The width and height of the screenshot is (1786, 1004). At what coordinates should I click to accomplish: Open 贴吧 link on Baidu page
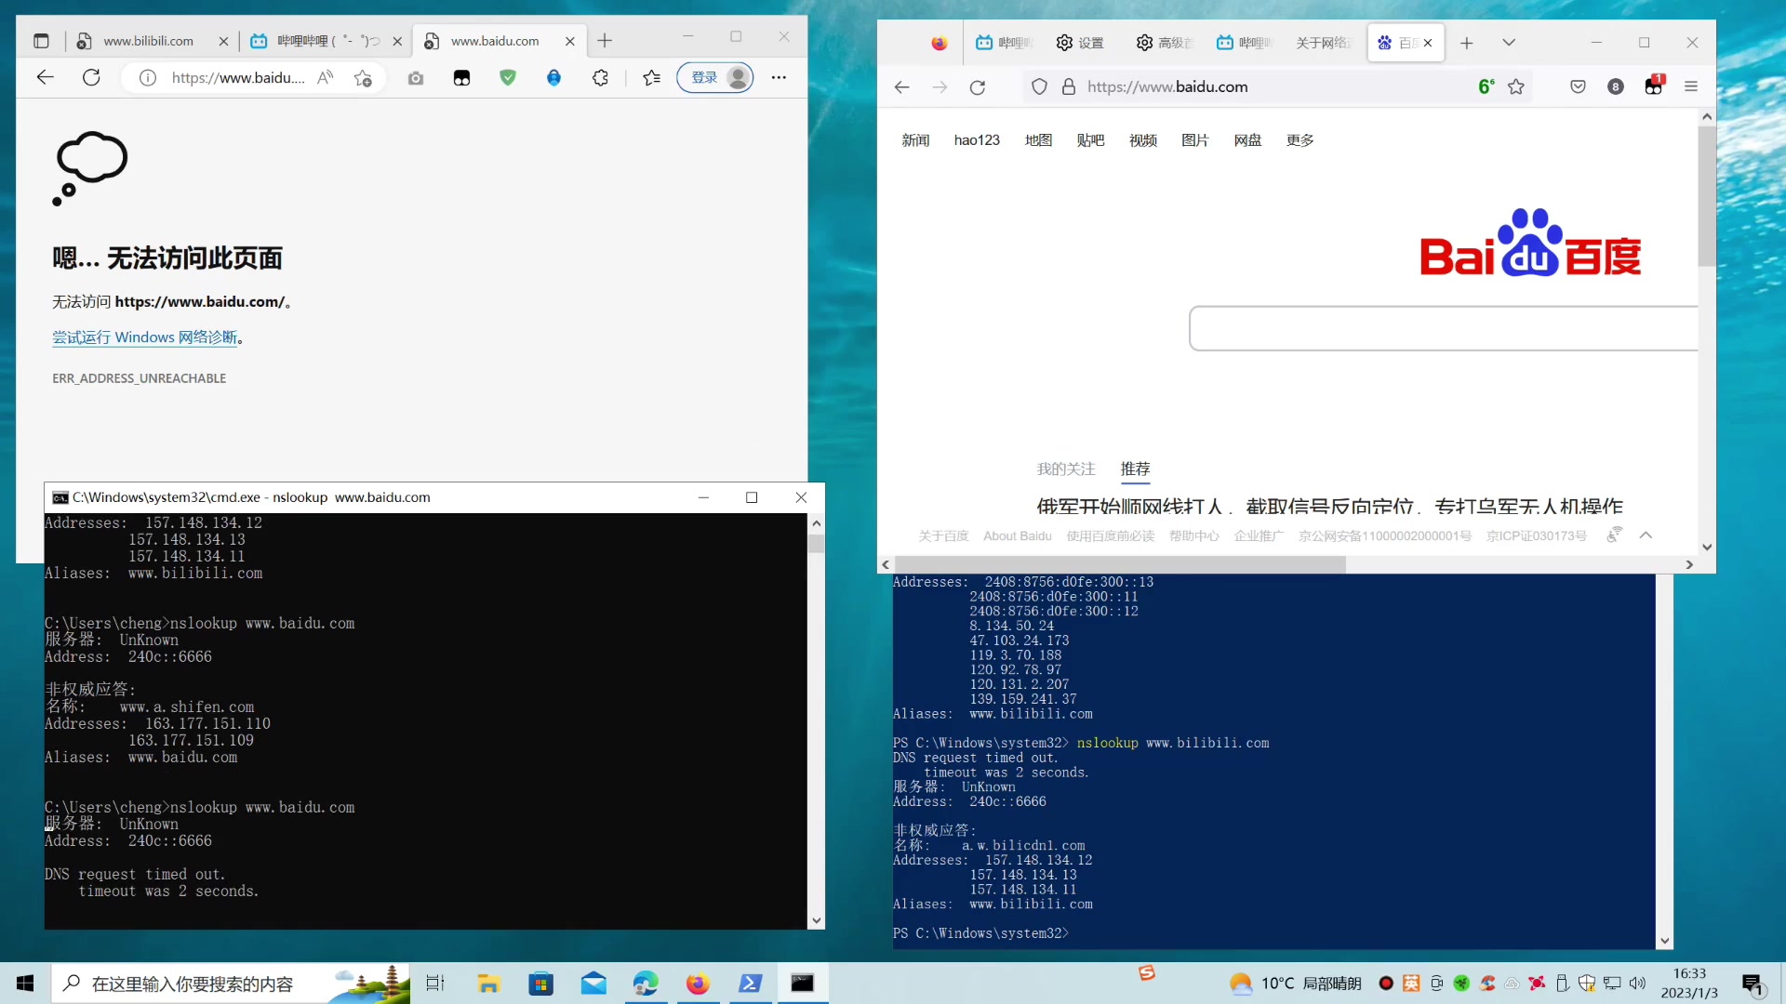(x=1090, y=140)
